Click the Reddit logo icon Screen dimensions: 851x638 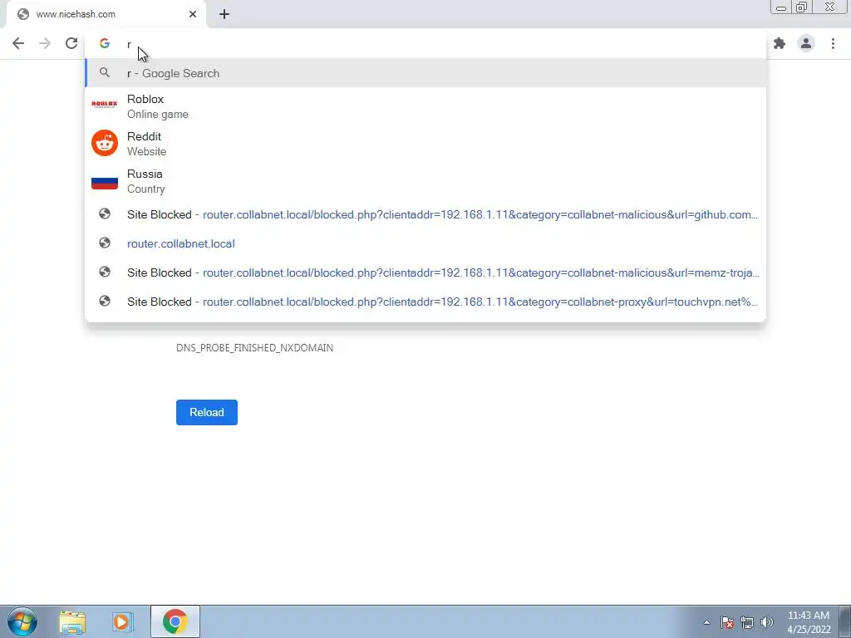tap(105, 143)
